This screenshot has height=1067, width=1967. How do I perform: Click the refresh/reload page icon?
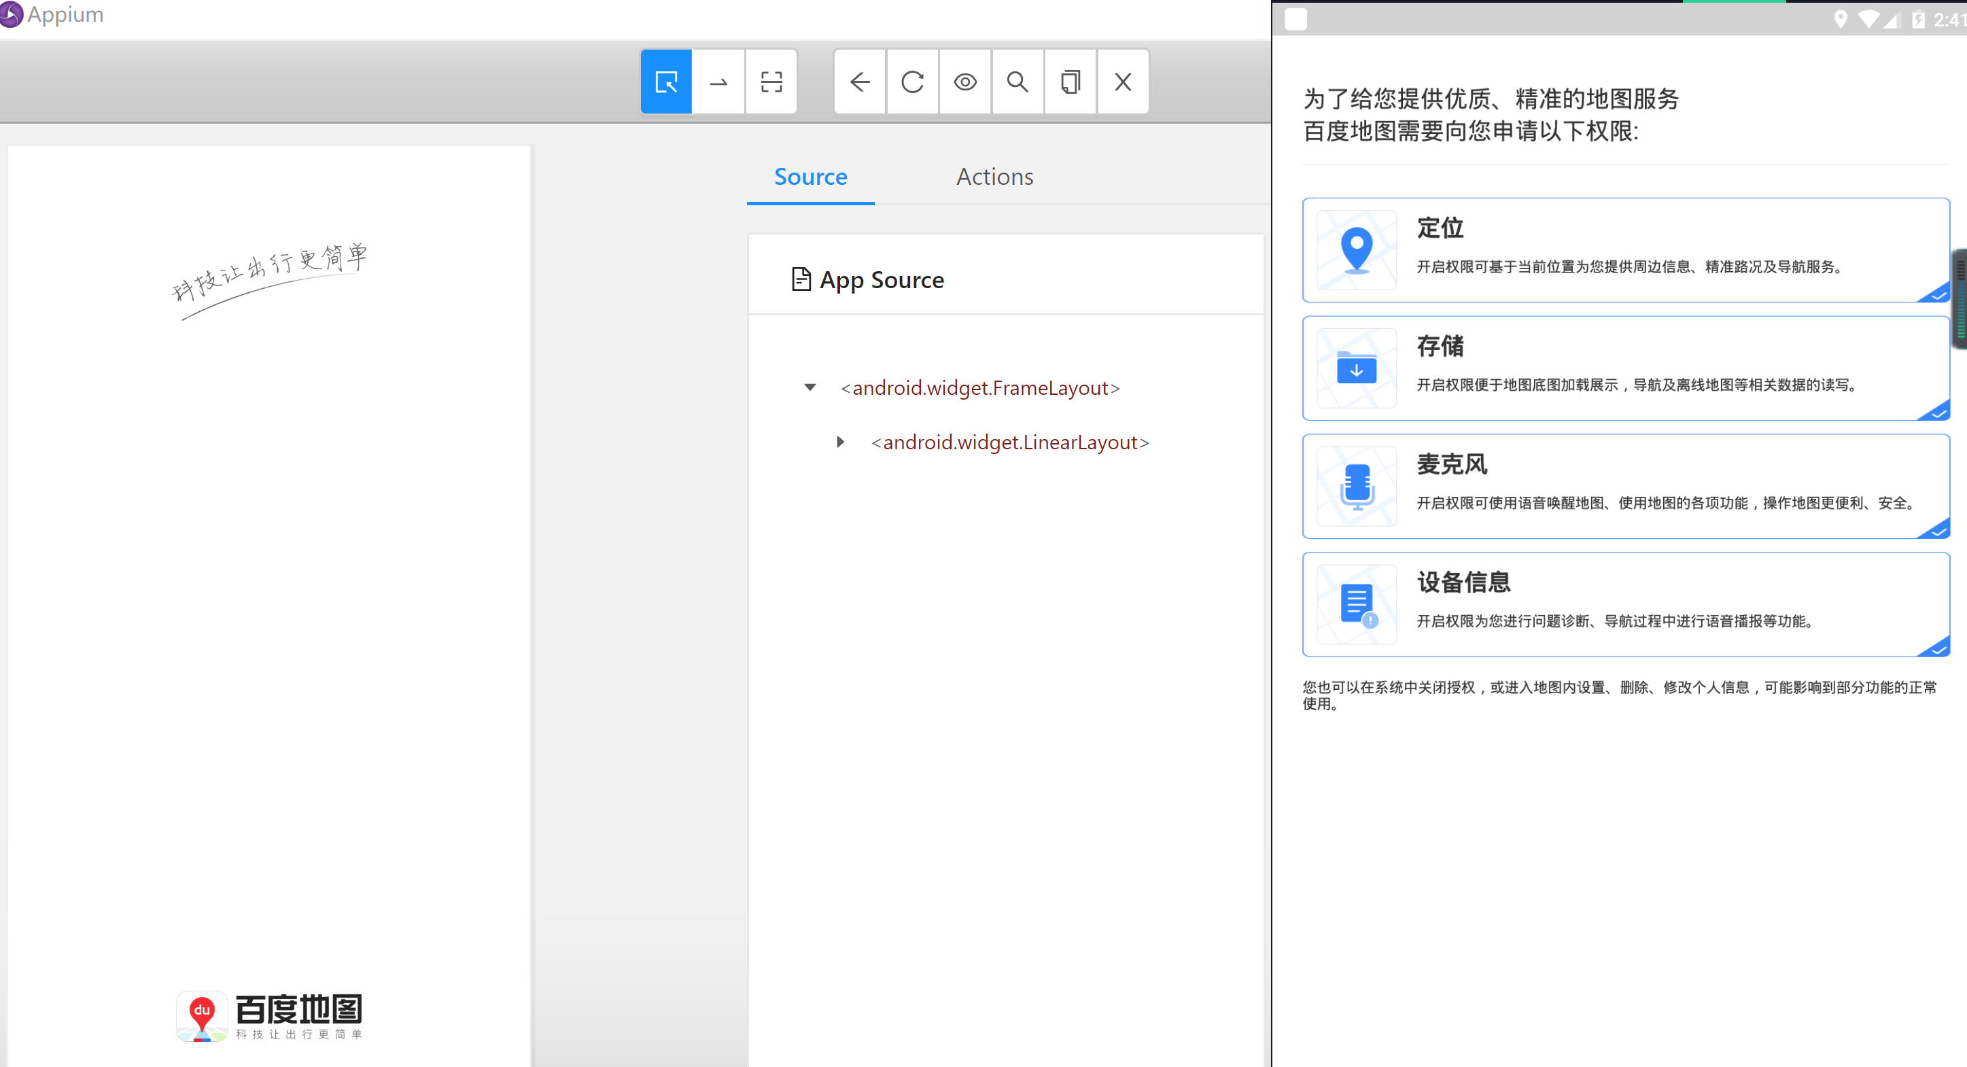(x=913, y=82)
